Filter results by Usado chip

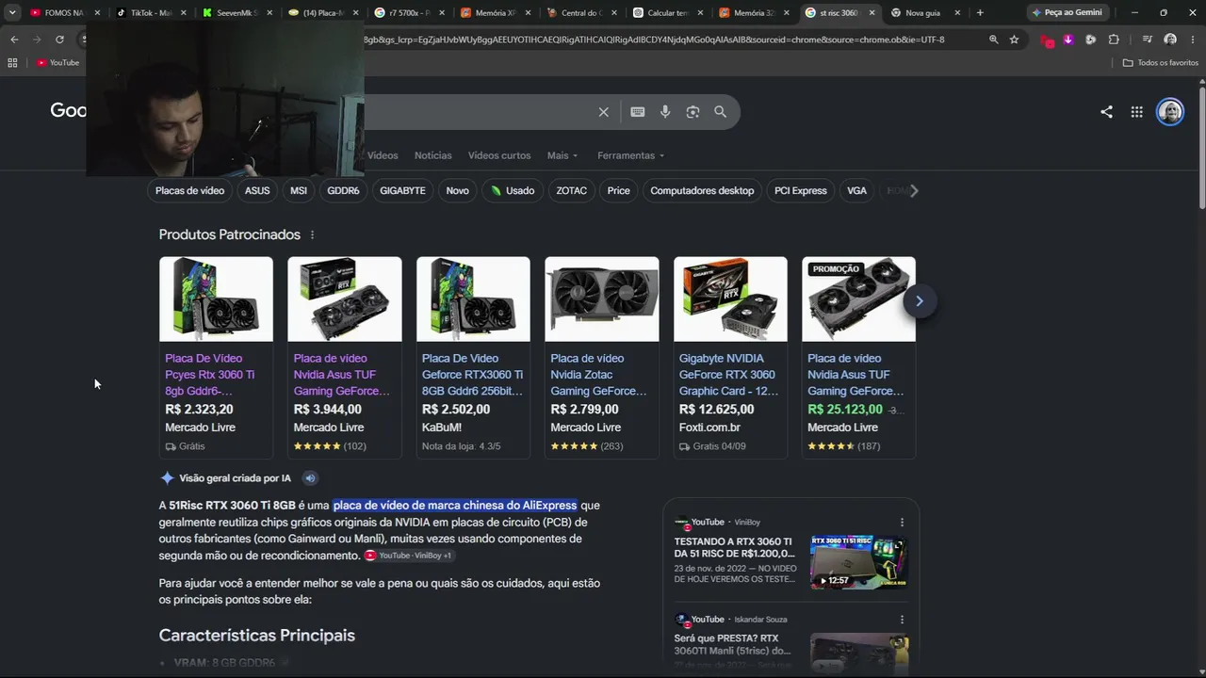tap(512, 191)
